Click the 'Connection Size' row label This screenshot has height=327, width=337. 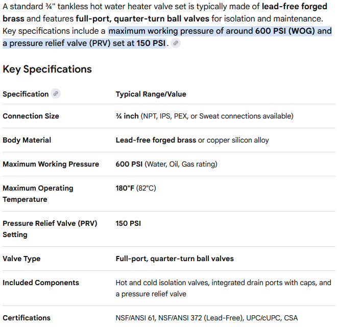pyautogui.click(x=31, y=116)
